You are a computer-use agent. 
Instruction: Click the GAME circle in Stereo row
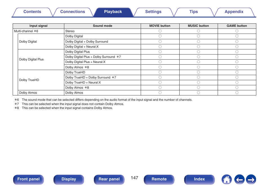[237, 31]
